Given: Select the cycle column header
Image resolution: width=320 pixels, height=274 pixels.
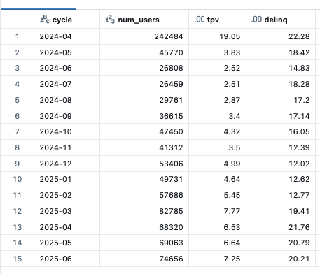Looking at the screenshot, I should pos(67,20).
